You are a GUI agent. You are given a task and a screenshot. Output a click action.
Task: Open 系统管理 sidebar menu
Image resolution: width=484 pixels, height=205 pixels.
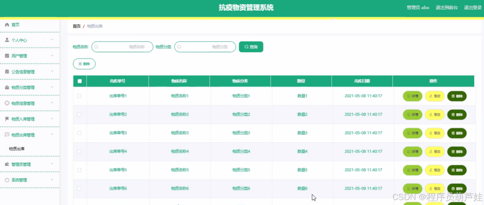click(x=29, y=180)
